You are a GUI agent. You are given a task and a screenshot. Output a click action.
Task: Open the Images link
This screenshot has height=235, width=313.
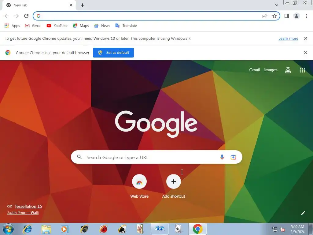tap(271, 70)
